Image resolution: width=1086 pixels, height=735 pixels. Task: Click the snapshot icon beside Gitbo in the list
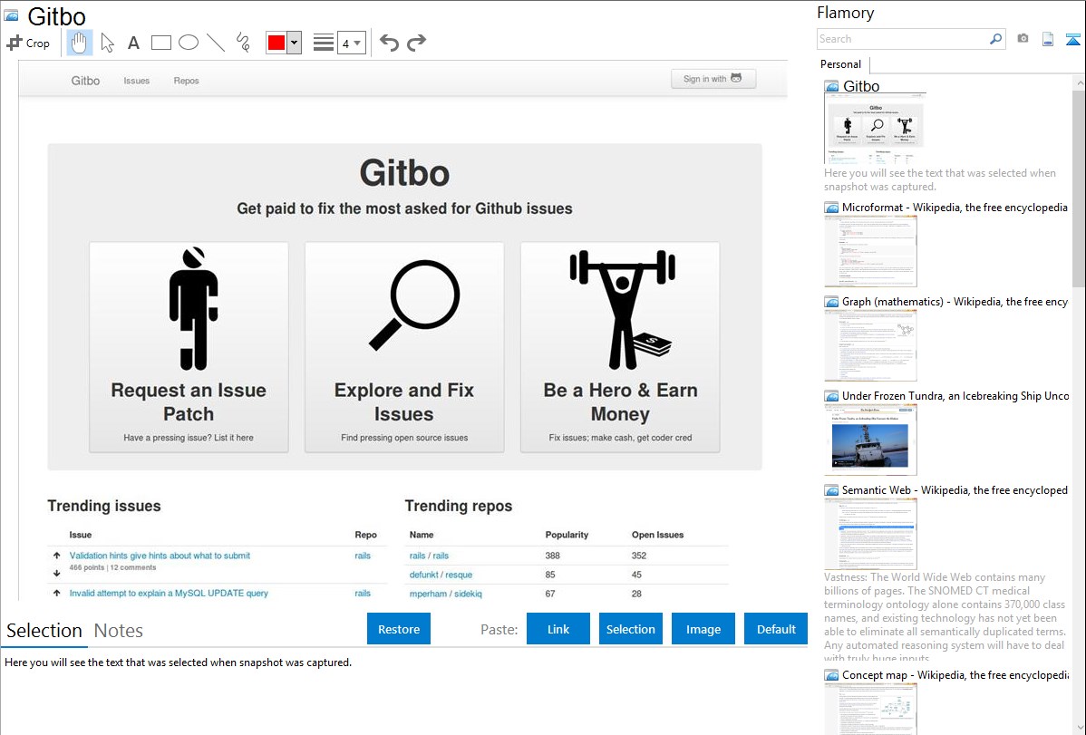click(x=831, y=87)
